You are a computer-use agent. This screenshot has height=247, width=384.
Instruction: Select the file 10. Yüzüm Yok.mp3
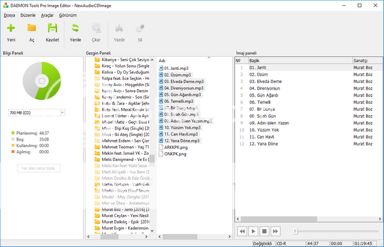pyautogui.click(x=180, y=128)
